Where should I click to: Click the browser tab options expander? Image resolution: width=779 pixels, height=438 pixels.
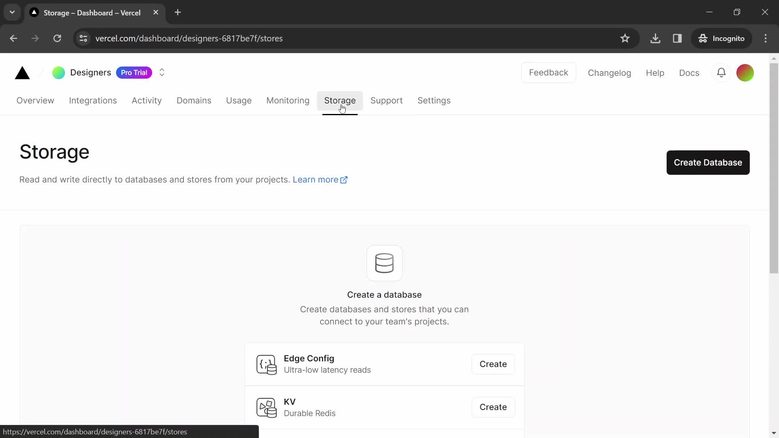point(12,12)
